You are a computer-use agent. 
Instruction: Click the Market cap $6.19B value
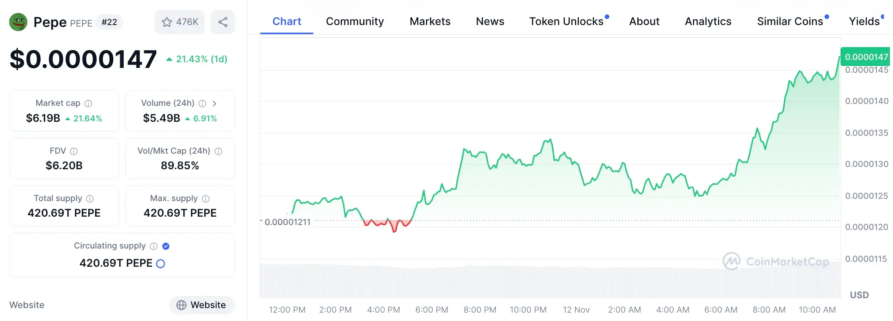[x=43, y=118]
